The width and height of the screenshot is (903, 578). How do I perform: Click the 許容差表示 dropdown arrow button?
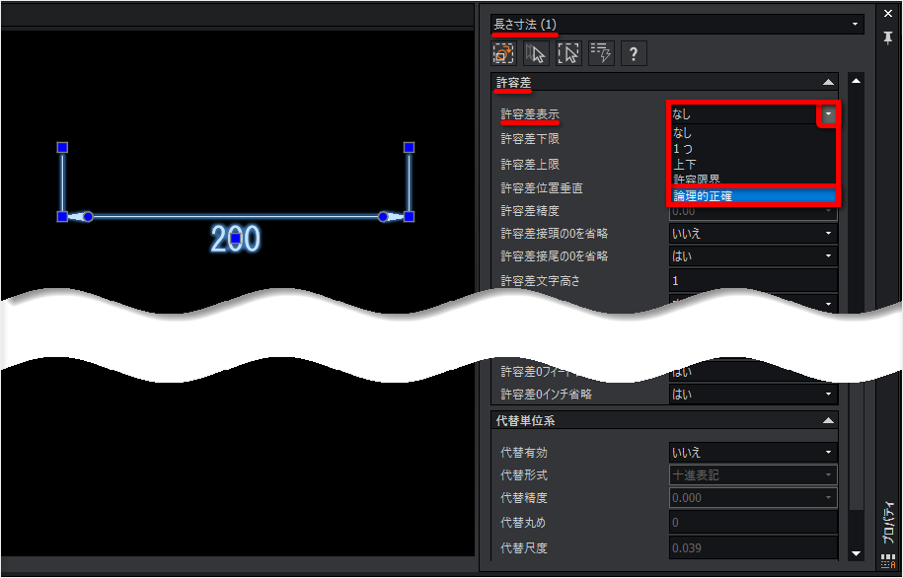coord(829,114)
